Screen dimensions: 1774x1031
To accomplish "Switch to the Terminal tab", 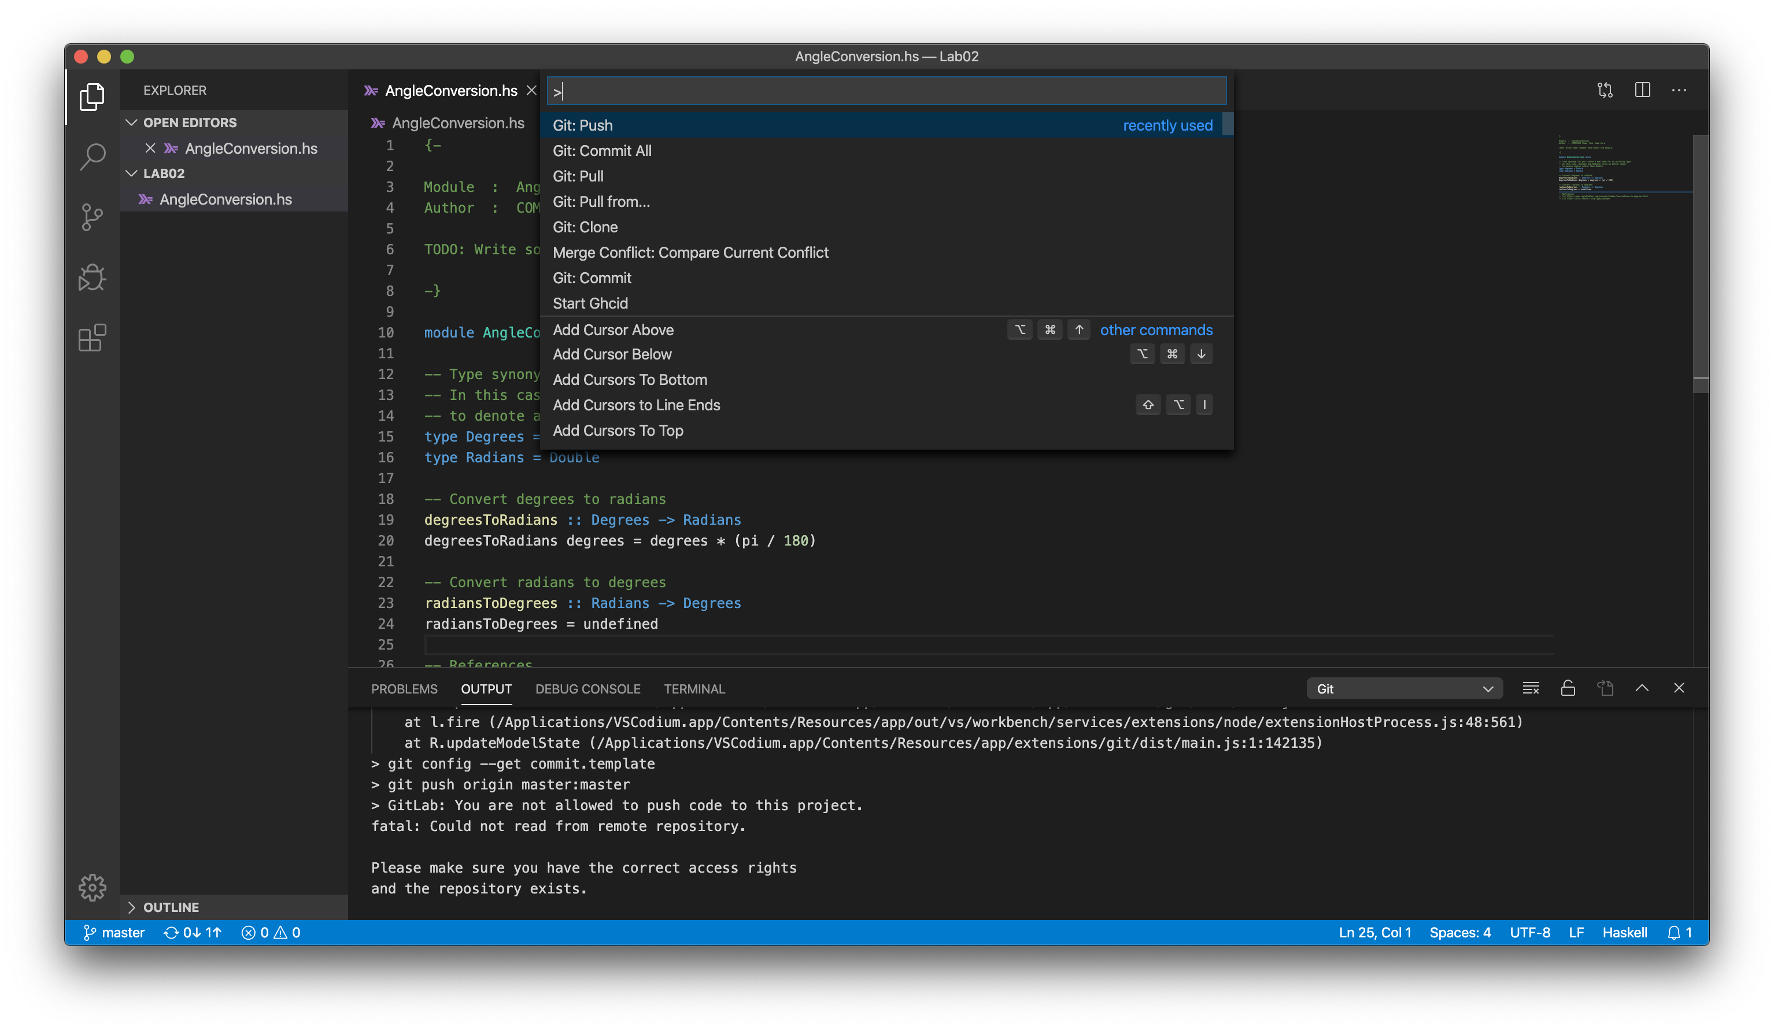I will [694, 688].
